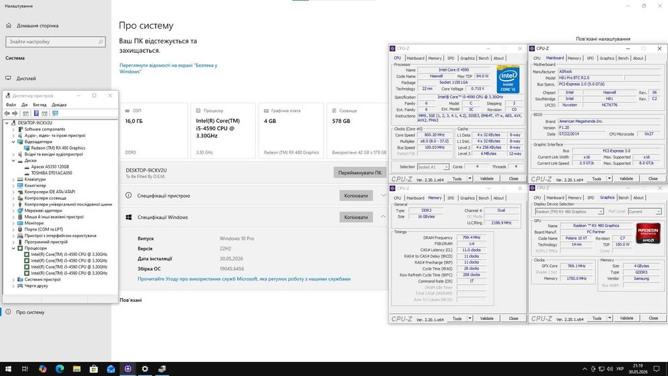Open Microsoft Edge from the taskbar
The width and height of the screenshot is (668, 376).
(59, 369)
